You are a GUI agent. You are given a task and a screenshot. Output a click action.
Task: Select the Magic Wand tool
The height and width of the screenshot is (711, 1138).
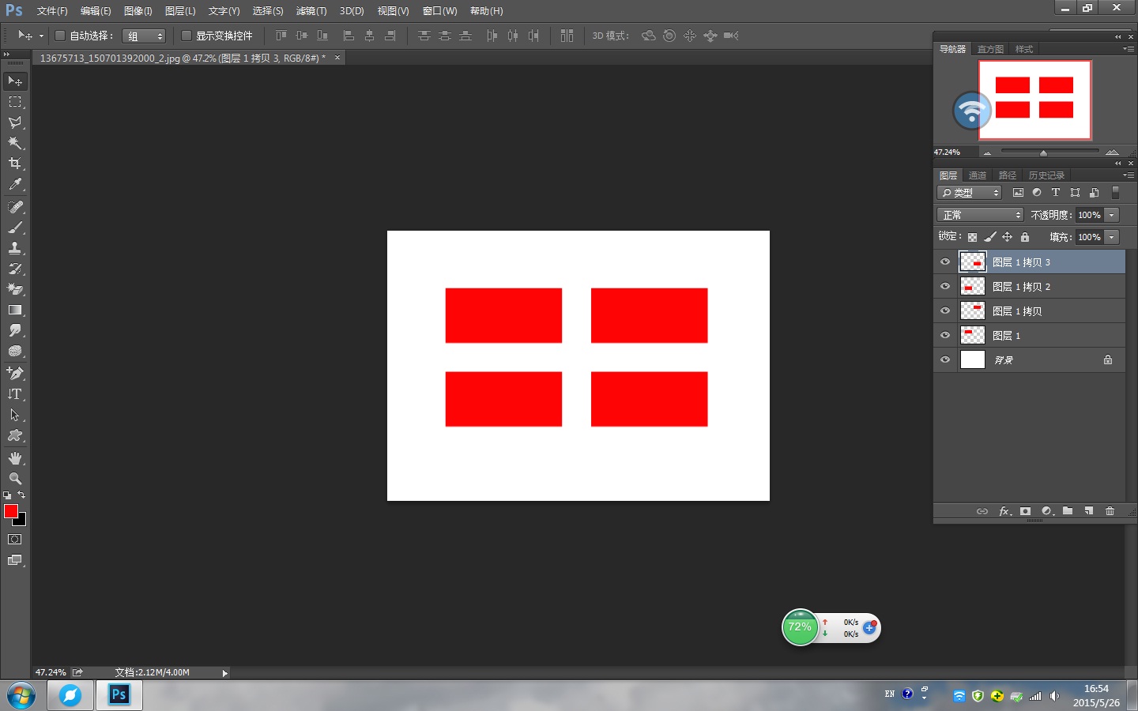click(x=15, y=143)
